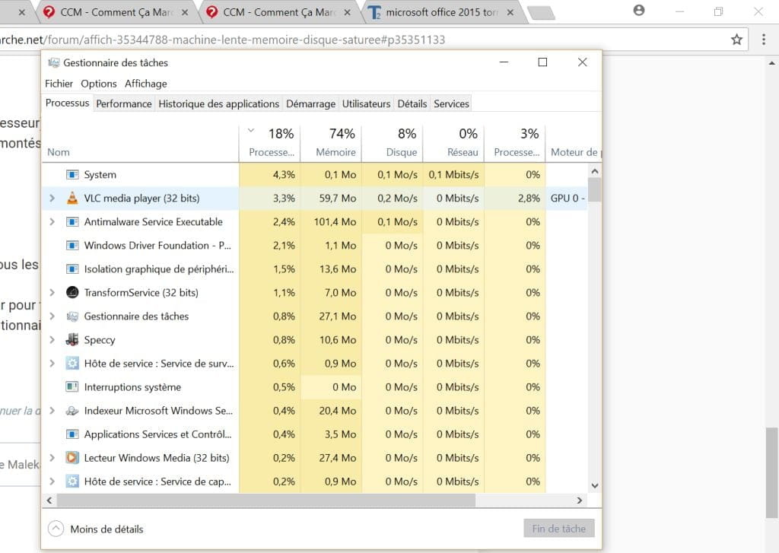Open the Affichage menu
The width and height of the screenshot is (779, 553).
pyautogui.click(x=145, y=84)
